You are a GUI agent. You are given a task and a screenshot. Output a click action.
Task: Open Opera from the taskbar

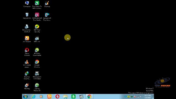point(57,97)
